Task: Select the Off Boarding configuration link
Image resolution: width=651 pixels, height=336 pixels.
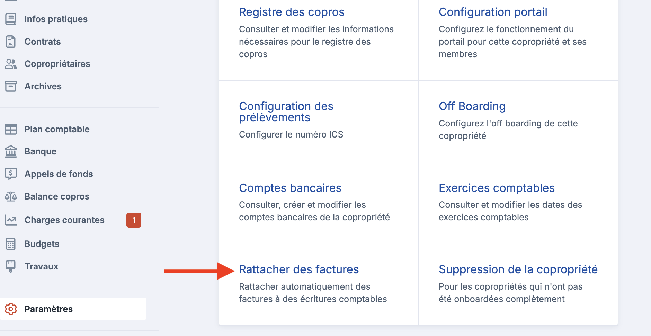Action: click(x=472, y=106)
